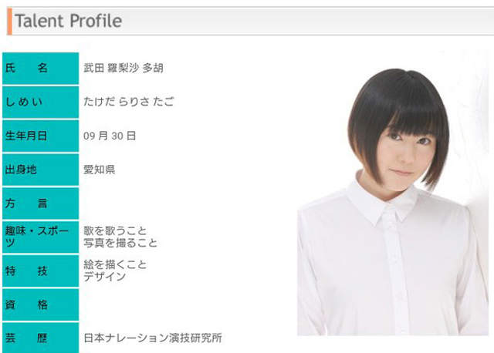
Task: Click the hobby text 写真を撮ること
Action: coord(120,243)
